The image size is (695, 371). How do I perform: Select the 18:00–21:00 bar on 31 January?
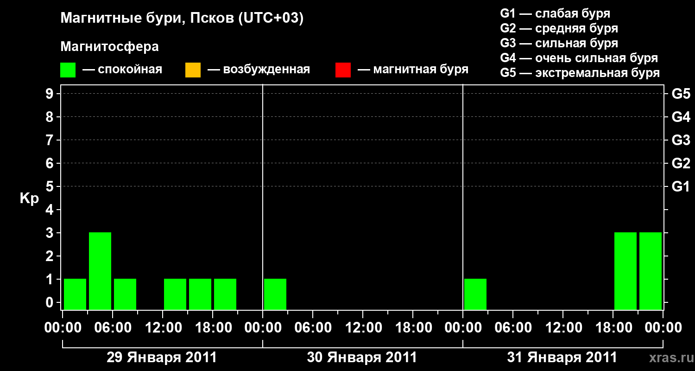[625, 271]
